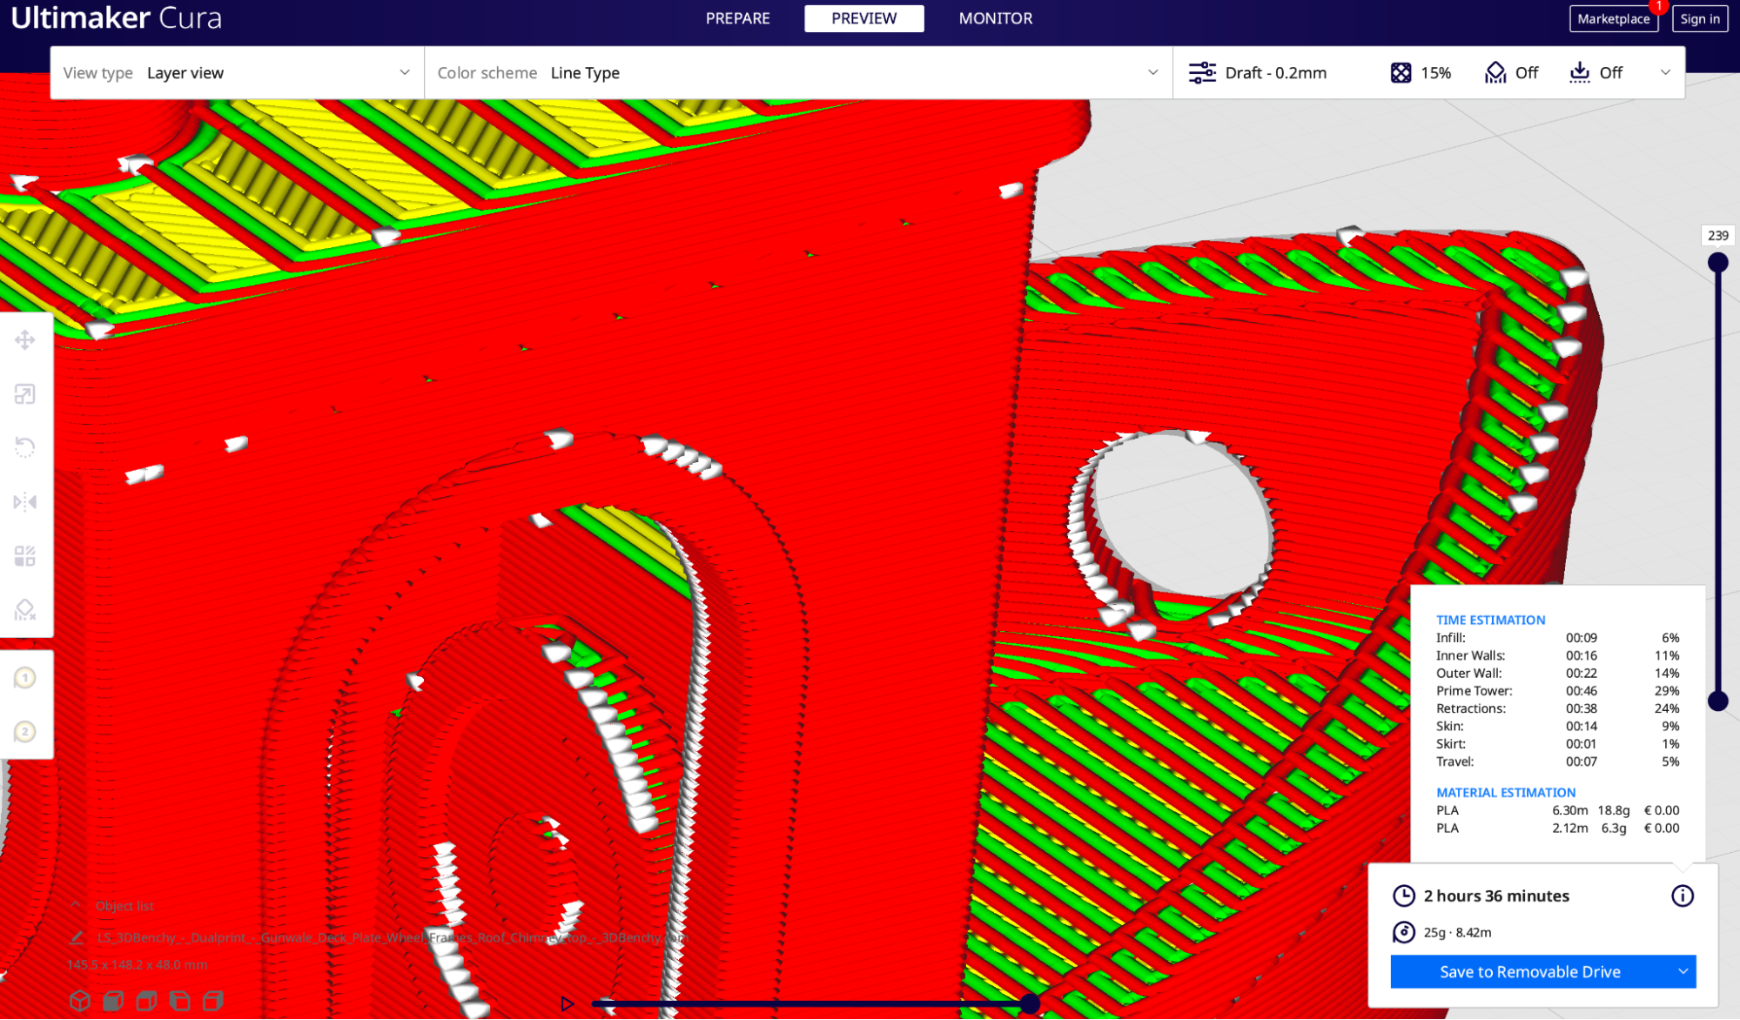Switch camera to 3D view cube icon
The image size is (1740, 1020).
click(x=80, y=1001)
